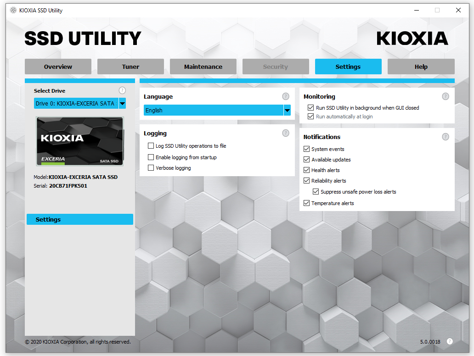474x356 pixels.
Task: Show help for the Logging section
Action: click(286, 133)
